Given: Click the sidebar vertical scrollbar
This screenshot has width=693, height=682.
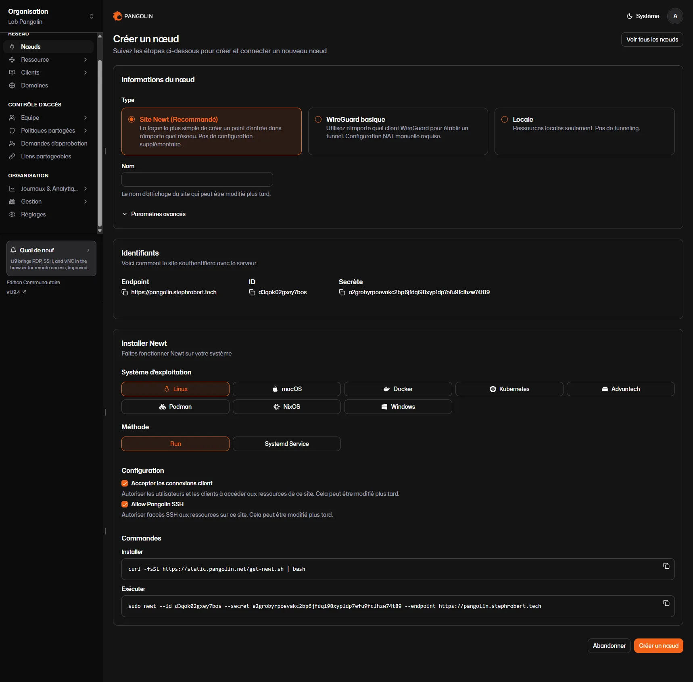Looking at the screenshot, I should [100, 143].
